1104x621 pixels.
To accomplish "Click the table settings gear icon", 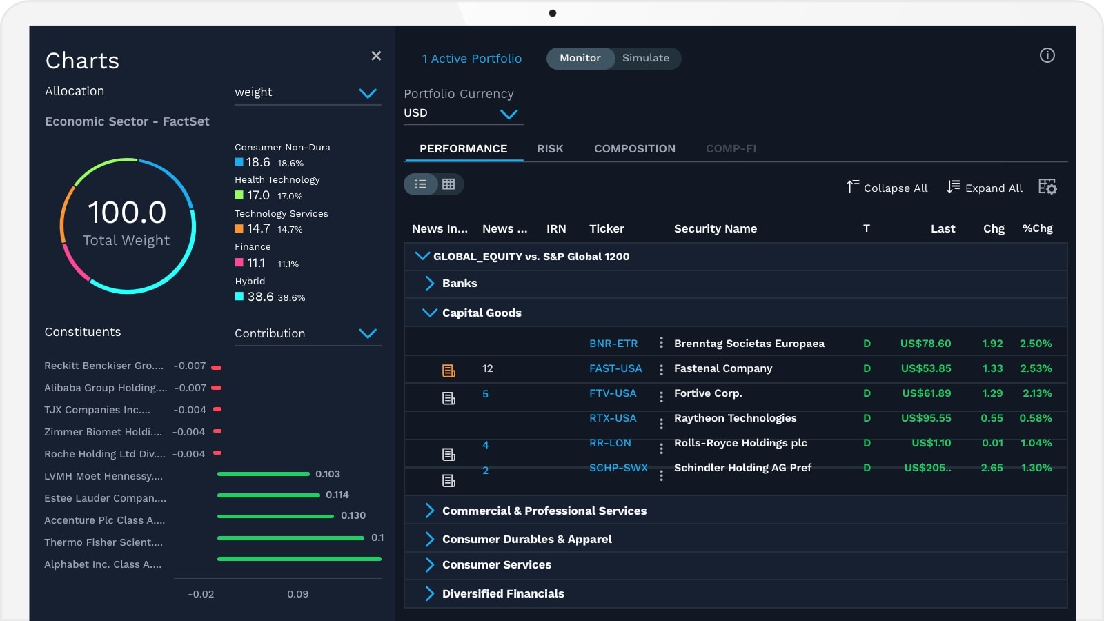I will pyautogui.click(x=1047, y=187).
